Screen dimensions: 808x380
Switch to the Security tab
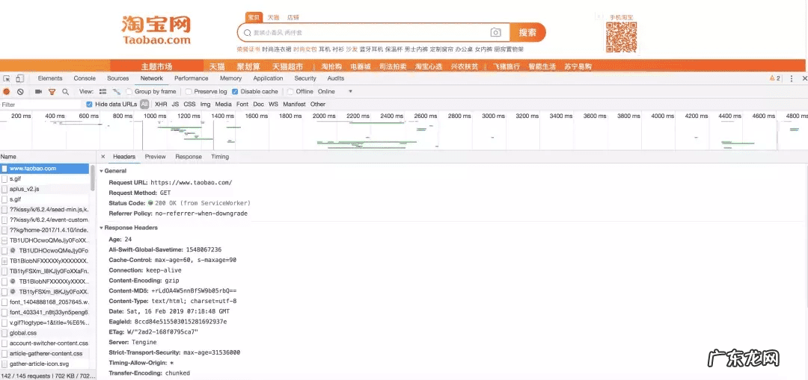click(305, 78)
